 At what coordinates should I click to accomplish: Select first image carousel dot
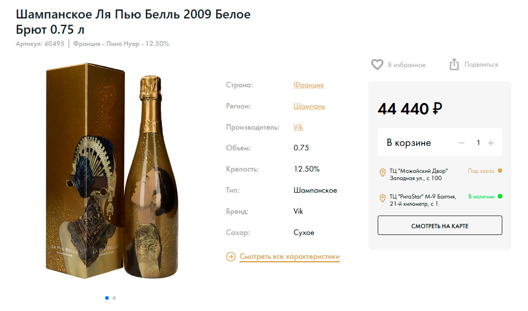tap(107, 297)
